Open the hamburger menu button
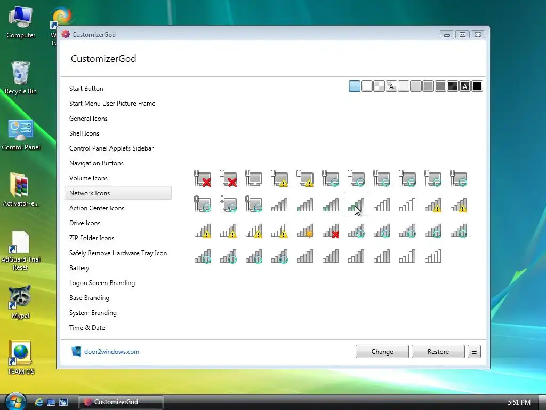The width and height of the screenshot is (546, 410). 474,352
